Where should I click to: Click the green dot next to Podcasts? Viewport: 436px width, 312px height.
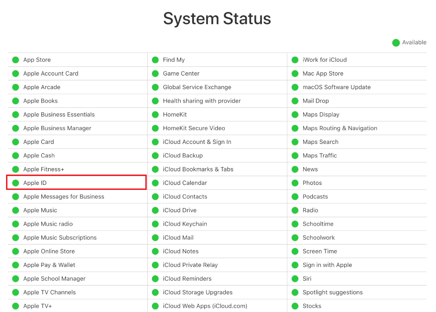[295, 197]
